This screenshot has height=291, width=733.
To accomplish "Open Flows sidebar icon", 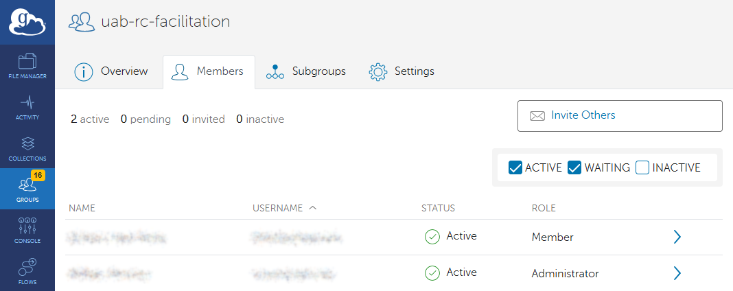I will point(27,270).
